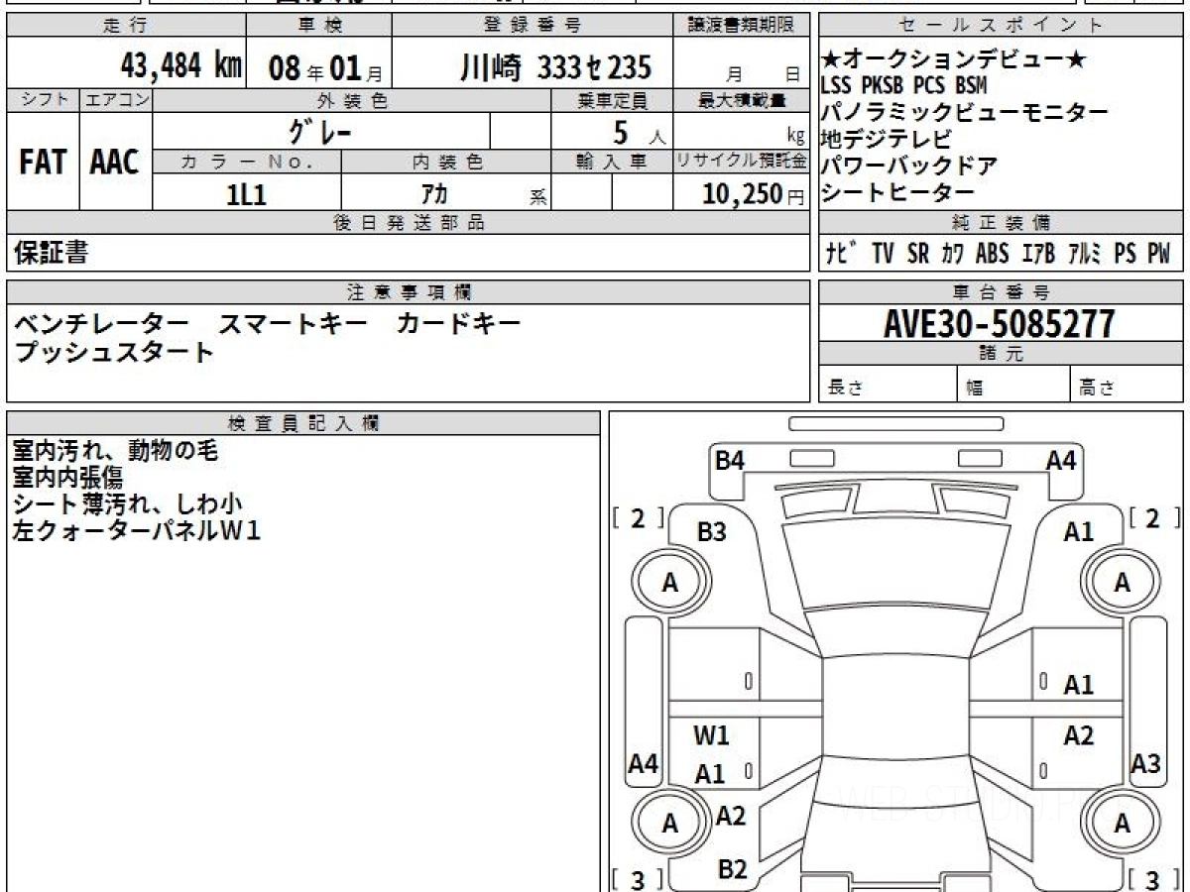
Task: Click プッシュスタート note
Action: [114, 351]
